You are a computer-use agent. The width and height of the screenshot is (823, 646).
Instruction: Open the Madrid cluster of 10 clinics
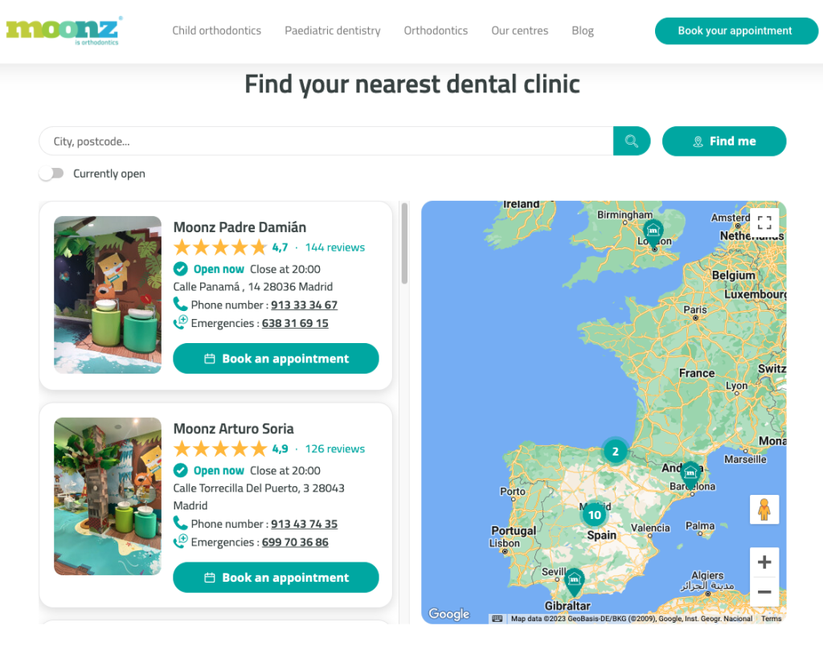click(594, 515)
